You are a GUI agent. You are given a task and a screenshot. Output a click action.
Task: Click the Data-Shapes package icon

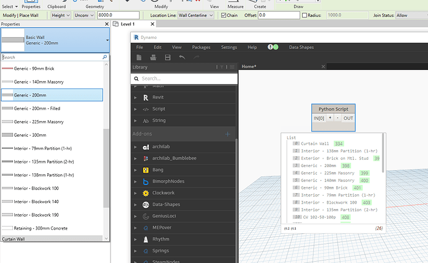[x=146, y=205]
